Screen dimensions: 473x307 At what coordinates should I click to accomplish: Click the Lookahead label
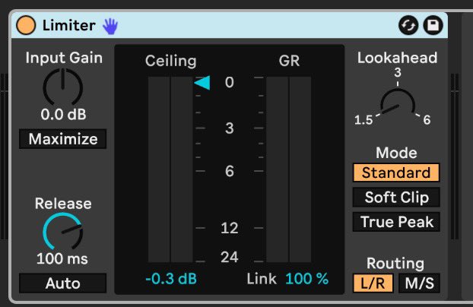click(x=397, y=58)
